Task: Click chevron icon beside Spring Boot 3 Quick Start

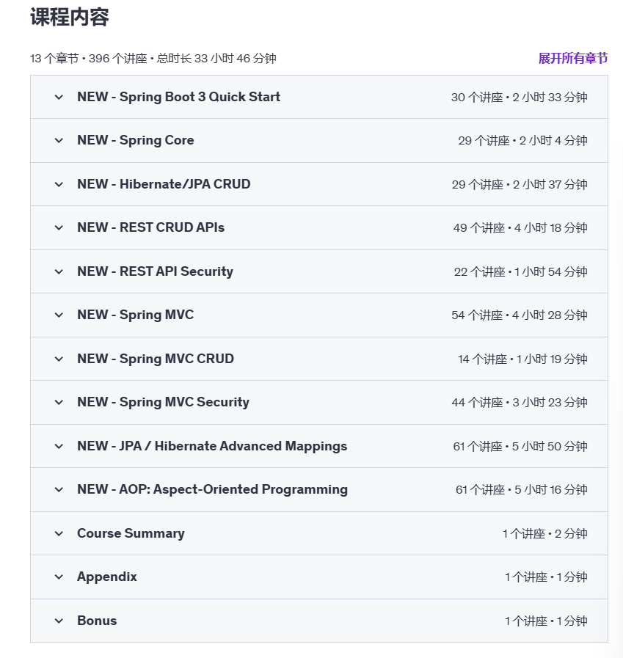Action: 59,97
